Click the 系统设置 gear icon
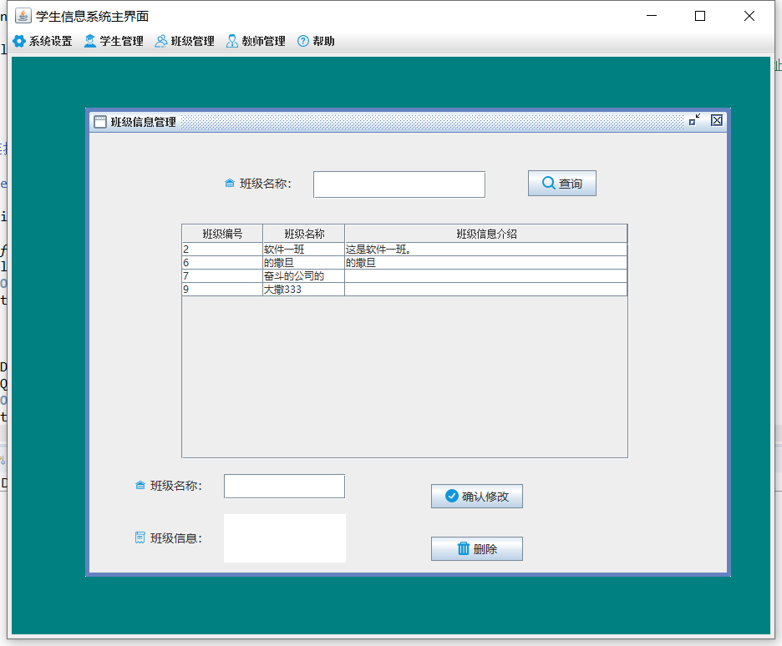The width and height of the screenshot is (782, 646). click(x=19, y=39)
